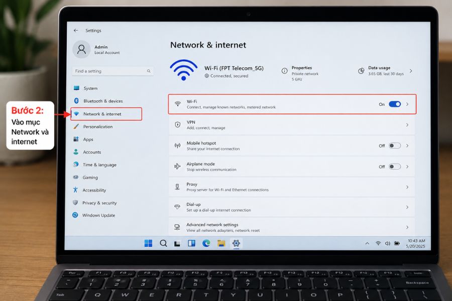Click the taskbar Wi-Fi tray icon
Screen dimensions: 452x301
tap(378, 243)
